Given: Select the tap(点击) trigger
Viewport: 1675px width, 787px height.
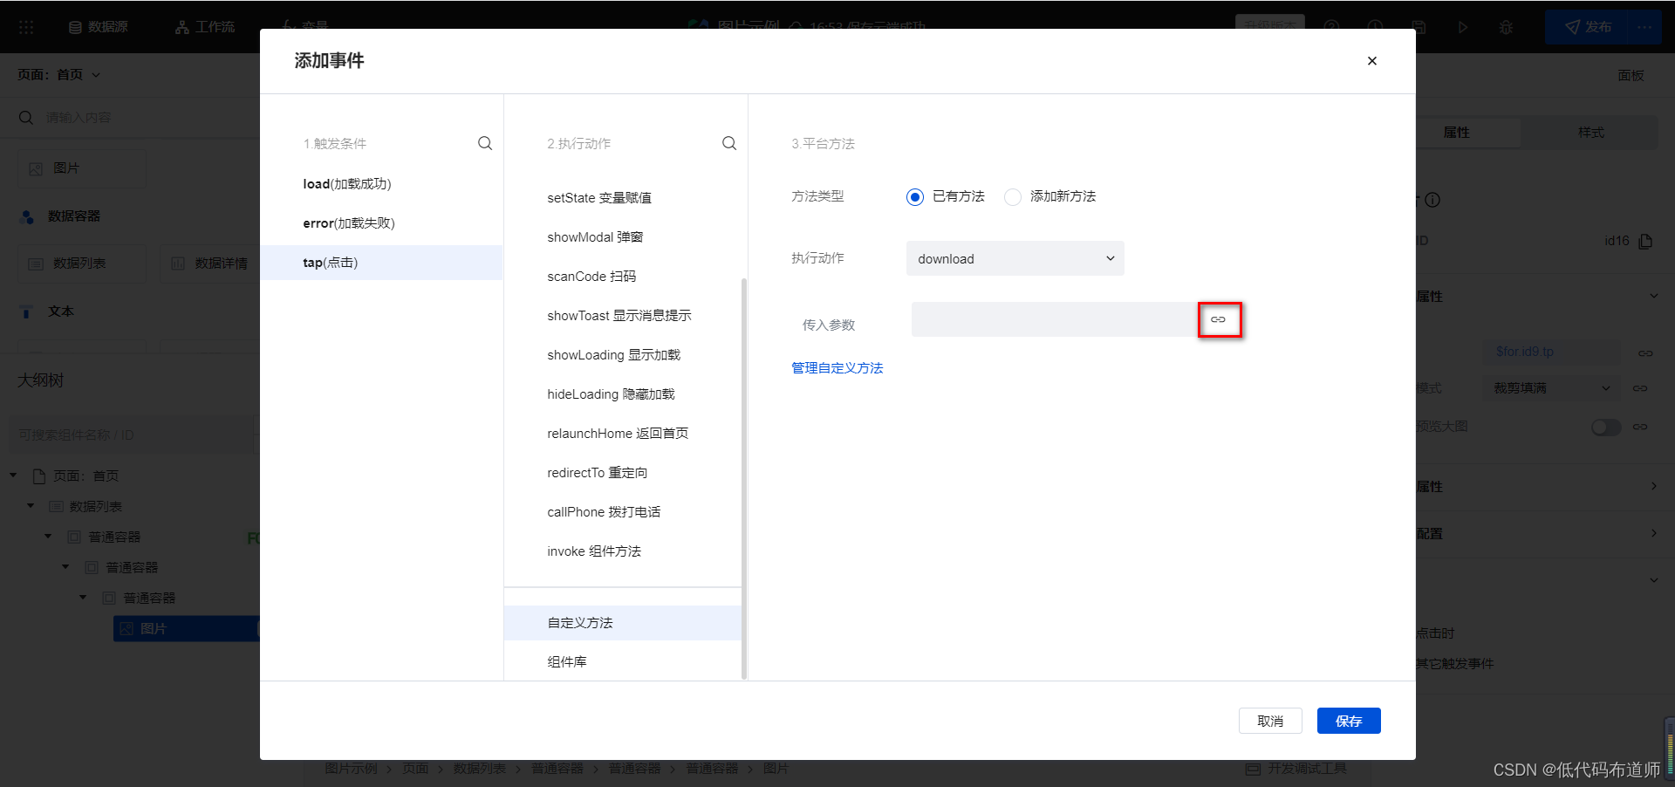Looking at the screenshot, I should coord(381,263).
